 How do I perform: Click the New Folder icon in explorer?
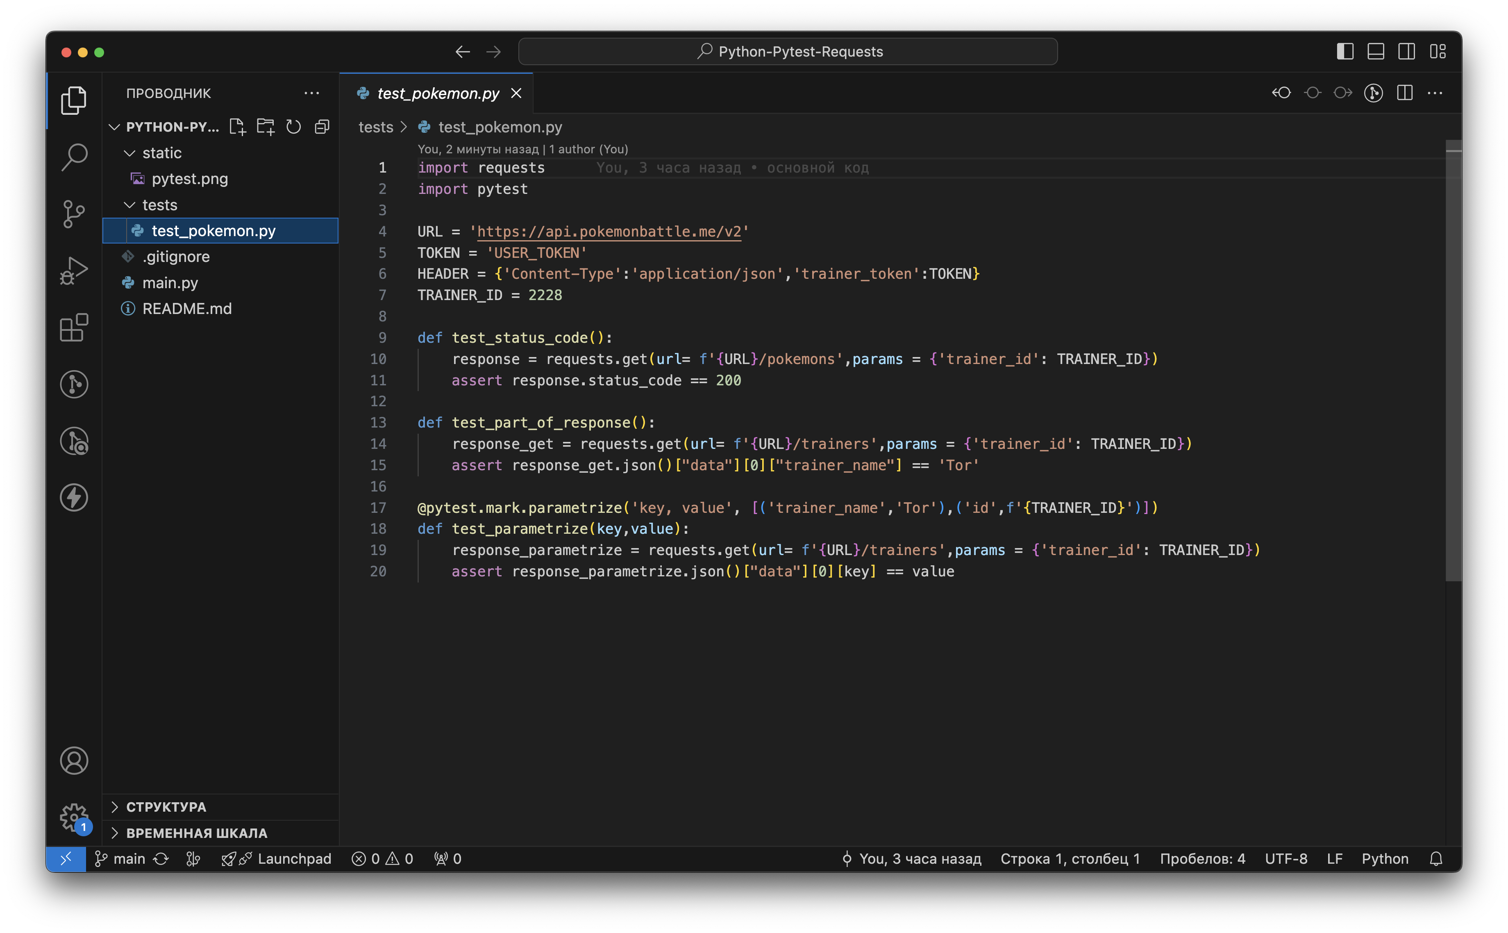(266, 127)
